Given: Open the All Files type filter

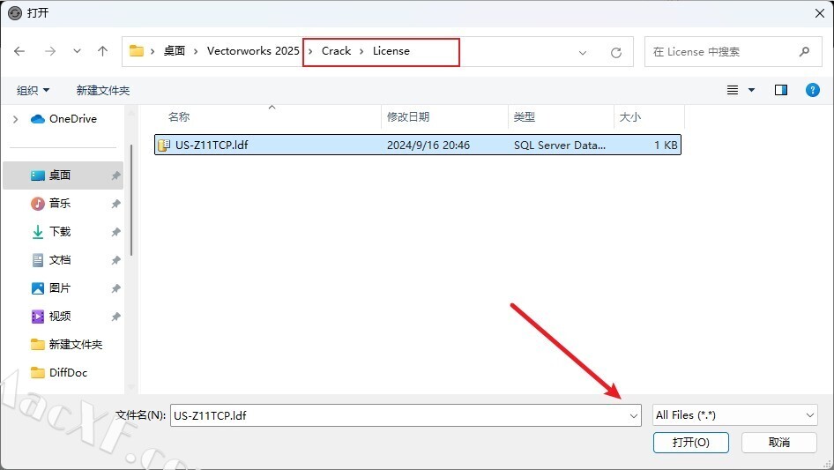Looking at the screenshot, I should tap(734, 415).
